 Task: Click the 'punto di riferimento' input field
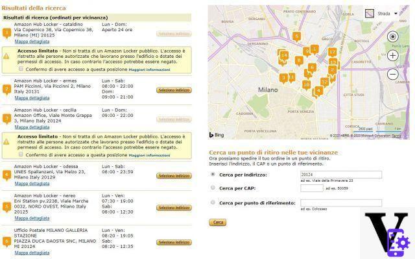coord(341,203)
